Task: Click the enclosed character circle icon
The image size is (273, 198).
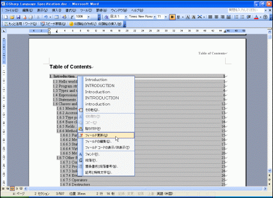Action: coord(265,17)
